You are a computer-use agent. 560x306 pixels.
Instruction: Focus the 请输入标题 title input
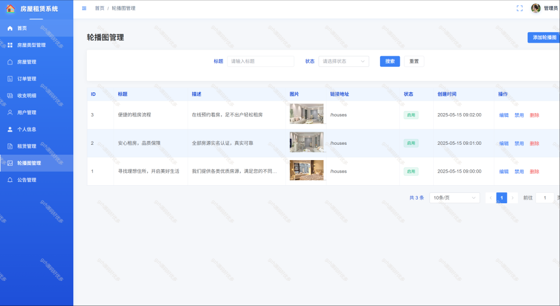(260, 61)
